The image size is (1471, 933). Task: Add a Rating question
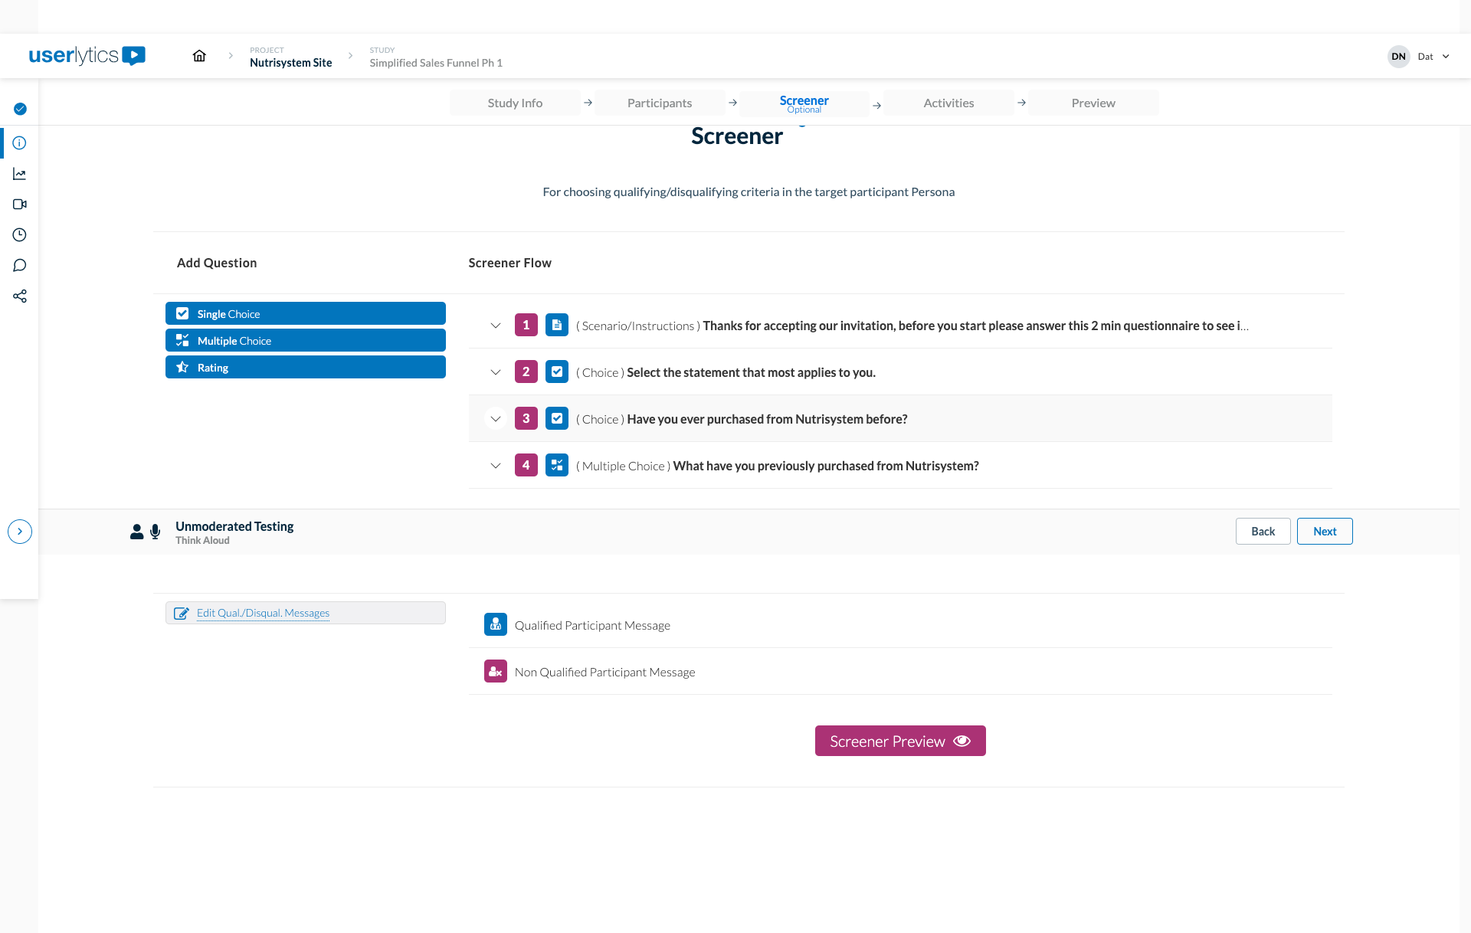pos(306,367)
